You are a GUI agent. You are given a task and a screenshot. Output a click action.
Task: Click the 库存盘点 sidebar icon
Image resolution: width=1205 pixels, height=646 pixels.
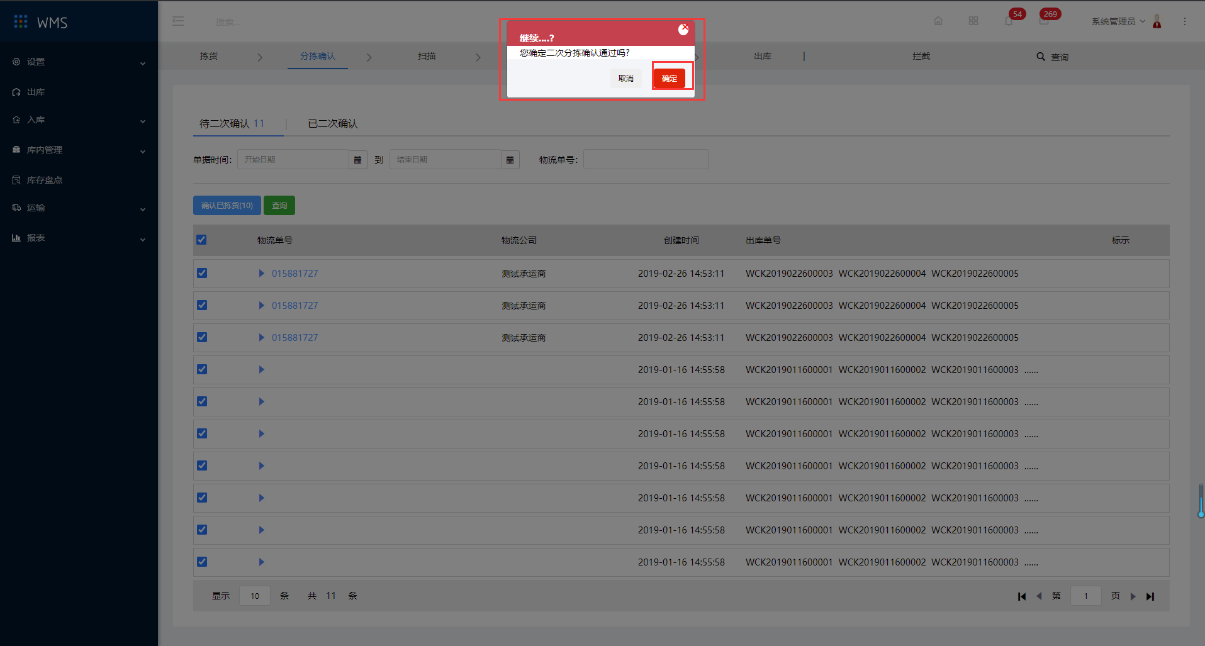[x=16, y=180]
